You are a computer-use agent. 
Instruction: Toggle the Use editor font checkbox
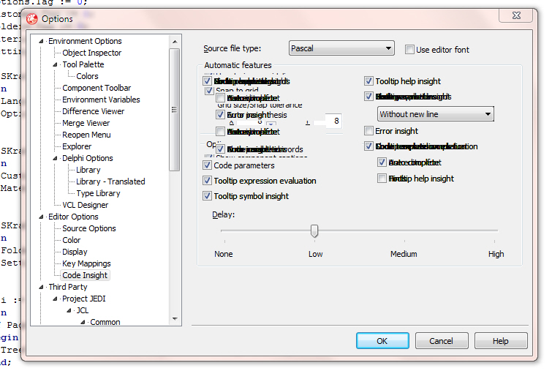pos(410,50)
